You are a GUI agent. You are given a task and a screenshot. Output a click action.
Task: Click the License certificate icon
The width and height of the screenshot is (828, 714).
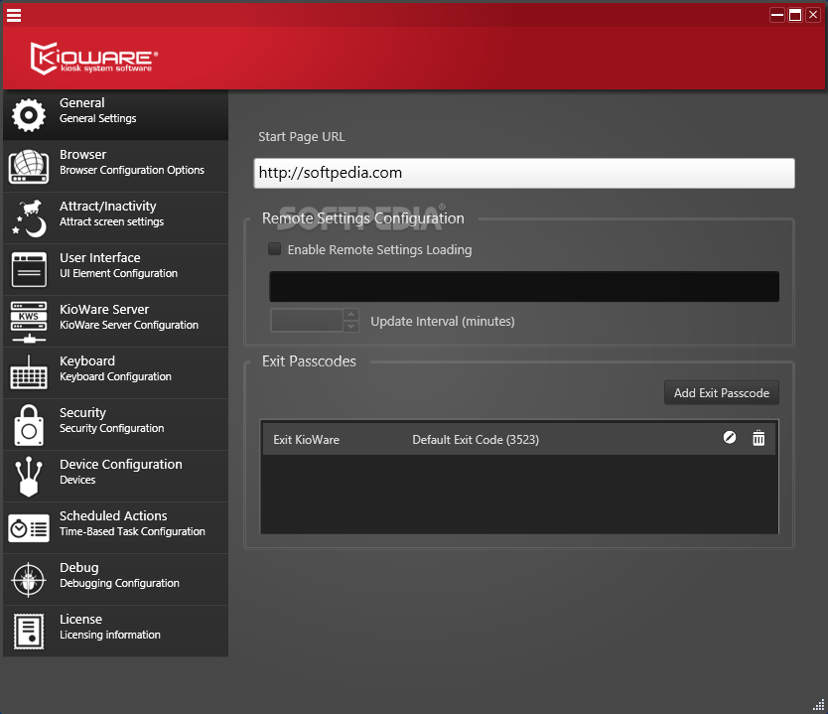[x=29, y=632]
